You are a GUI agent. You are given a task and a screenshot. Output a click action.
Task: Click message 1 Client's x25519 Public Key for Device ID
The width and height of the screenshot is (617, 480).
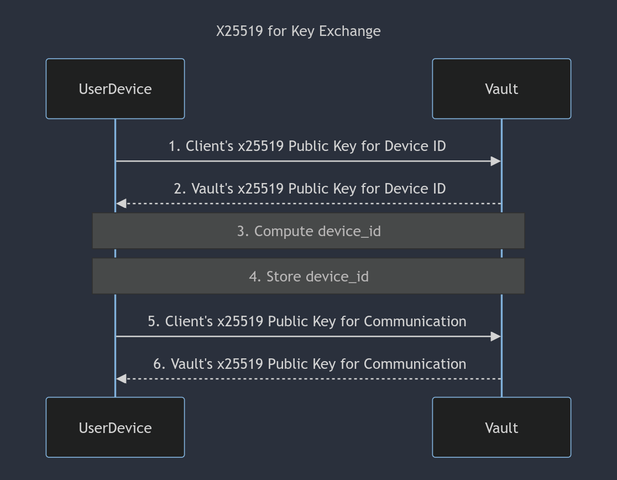tap(307, 146)
